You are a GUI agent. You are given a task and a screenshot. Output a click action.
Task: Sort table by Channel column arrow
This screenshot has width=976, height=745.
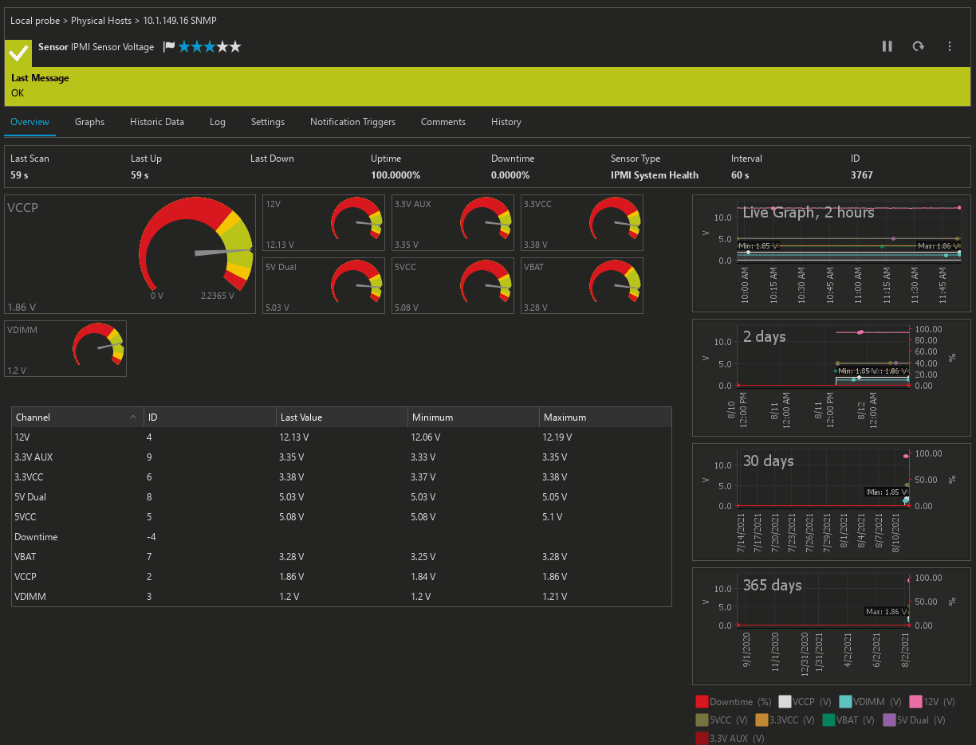pos(132,418)
